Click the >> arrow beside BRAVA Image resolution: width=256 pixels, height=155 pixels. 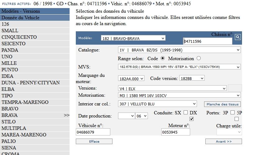pyautogui.click(x=66, y=115)
